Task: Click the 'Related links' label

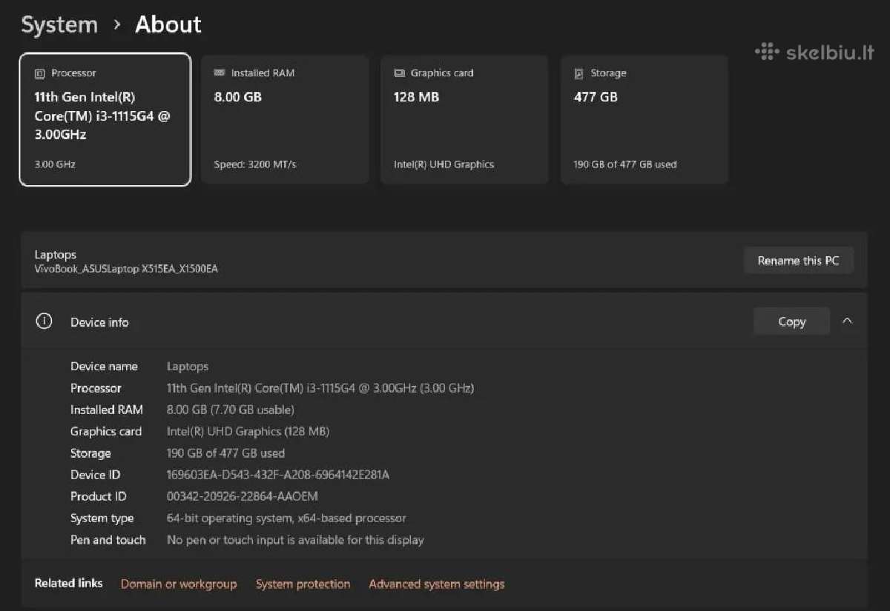Action: (69, 584)
